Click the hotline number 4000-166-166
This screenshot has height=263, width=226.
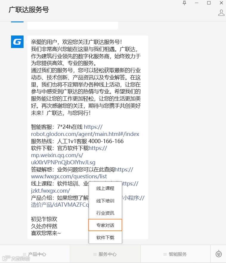coord(106,141)
